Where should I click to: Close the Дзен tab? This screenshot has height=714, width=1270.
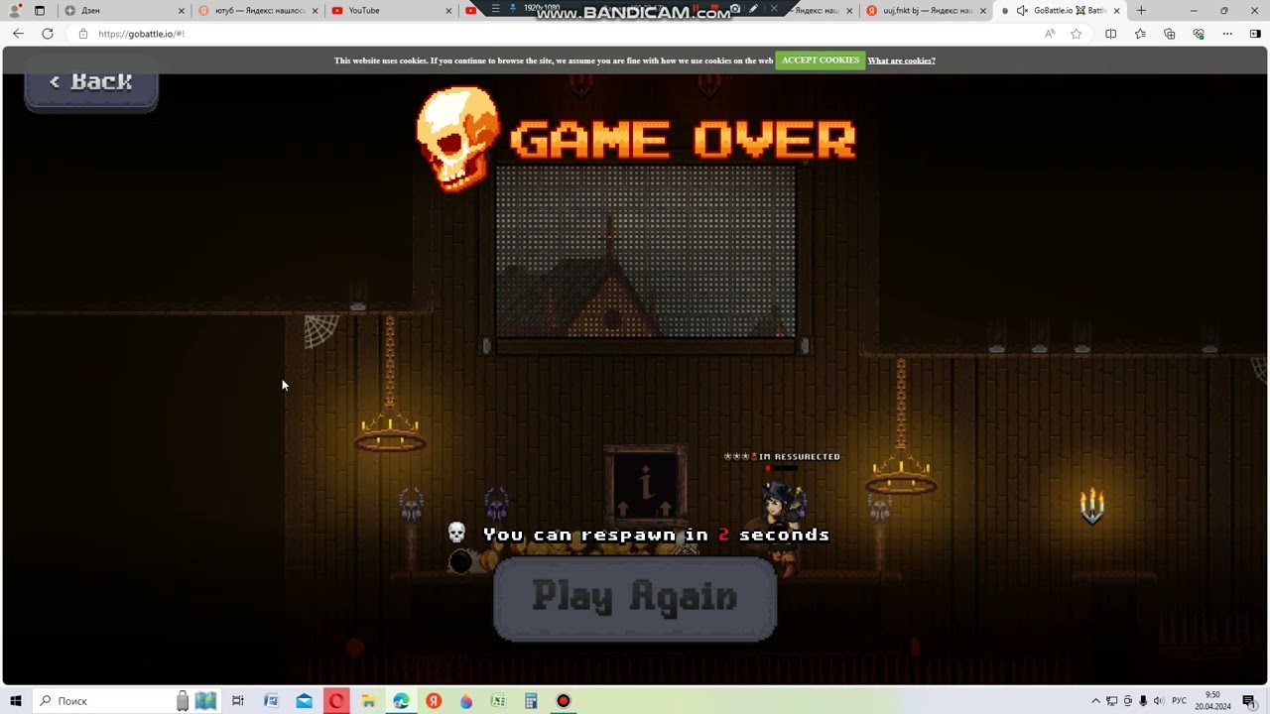point(182,11)
